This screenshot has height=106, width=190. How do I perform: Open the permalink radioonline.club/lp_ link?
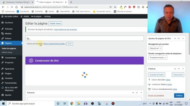click(55, 44)
